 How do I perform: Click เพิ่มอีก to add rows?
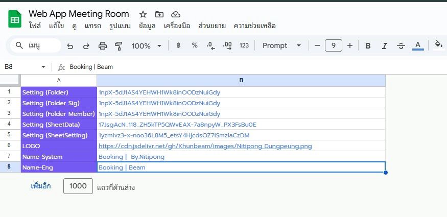tap(41, 186)
